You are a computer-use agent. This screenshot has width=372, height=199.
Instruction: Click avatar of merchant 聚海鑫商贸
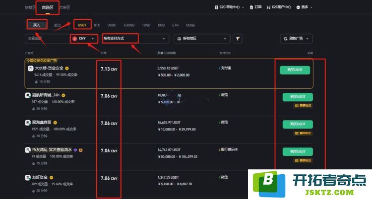28,123
